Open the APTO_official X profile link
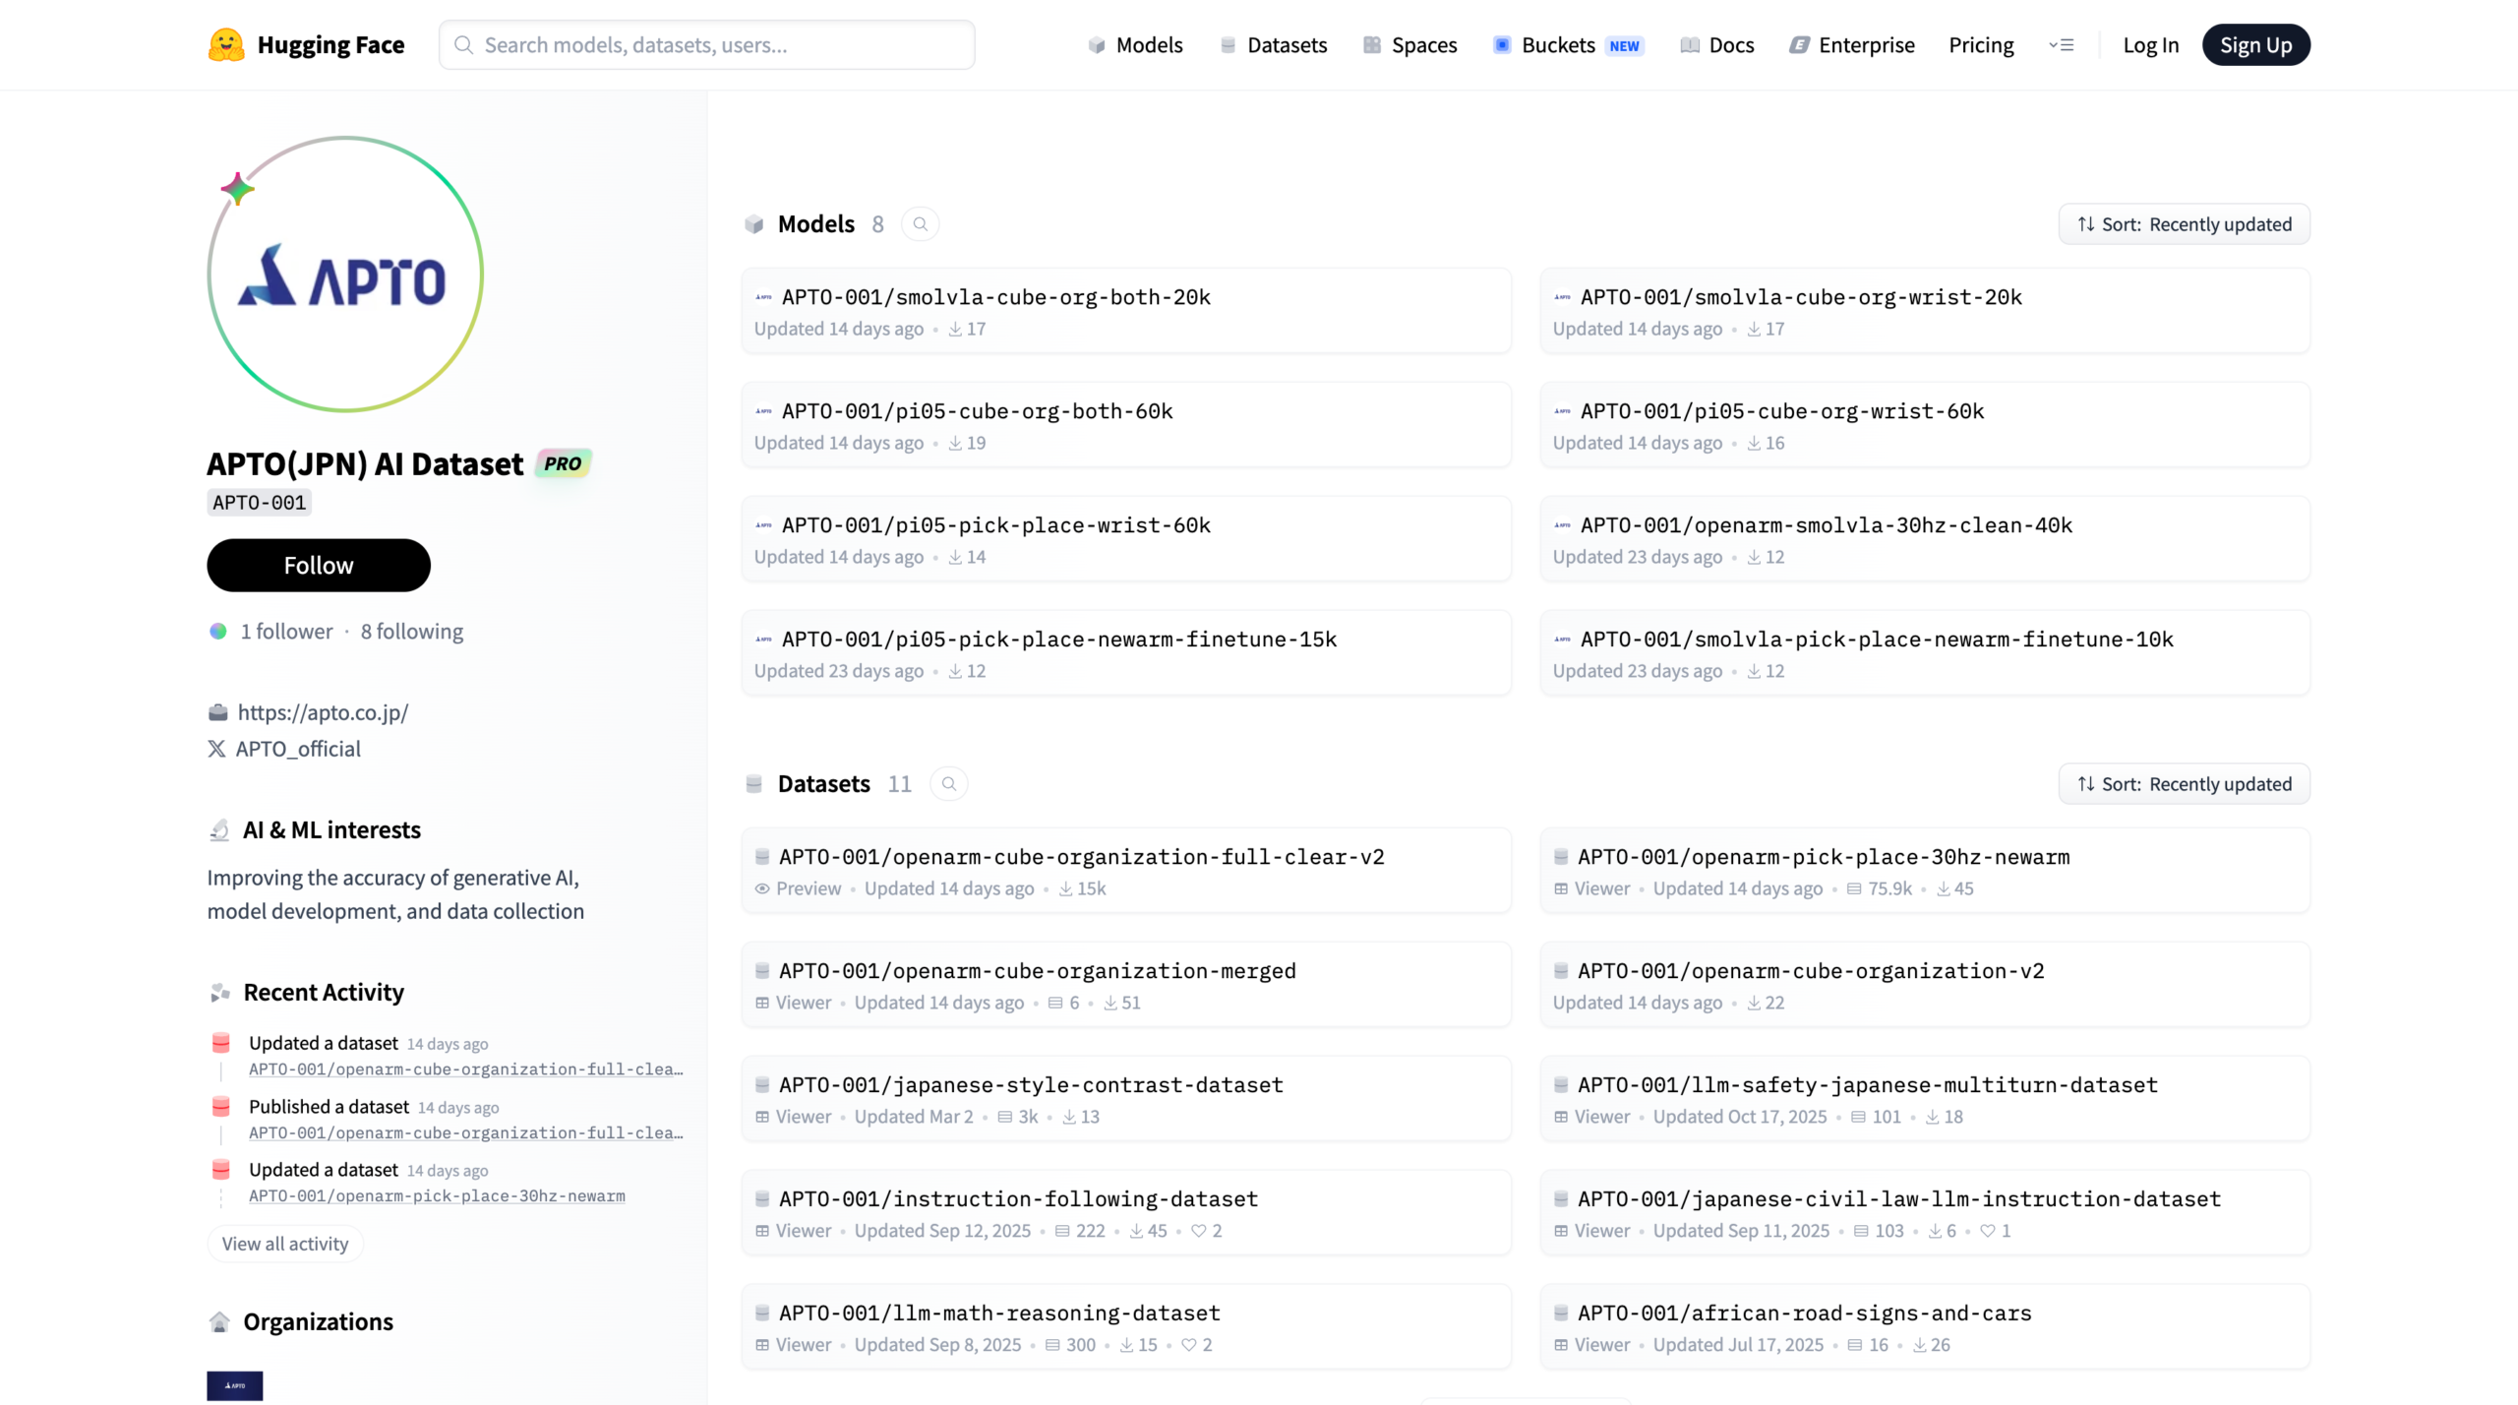This screenshot has height=1405, width=2518. coord(298,749)
